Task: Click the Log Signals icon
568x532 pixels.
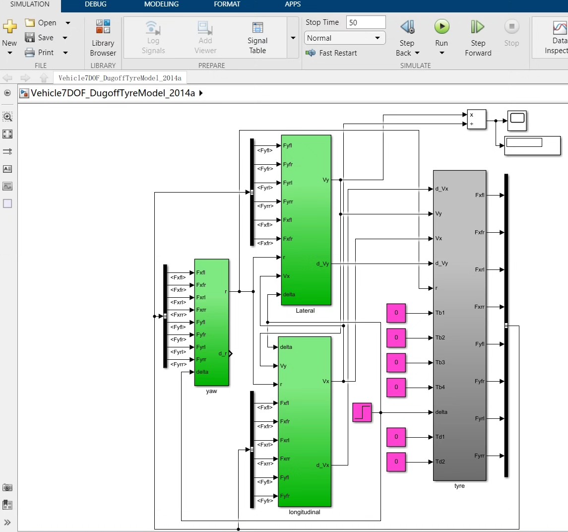Action: click(x=153, y=28)
